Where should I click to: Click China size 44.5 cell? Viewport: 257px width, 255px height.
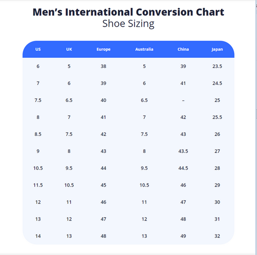point(183,168)
